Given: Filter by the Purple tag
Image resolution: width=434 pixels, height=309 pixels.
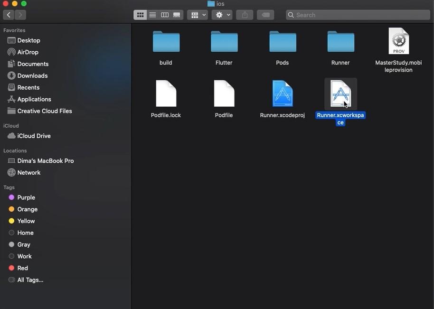Looking at the screenshot, I should click(x=26, y=197).
